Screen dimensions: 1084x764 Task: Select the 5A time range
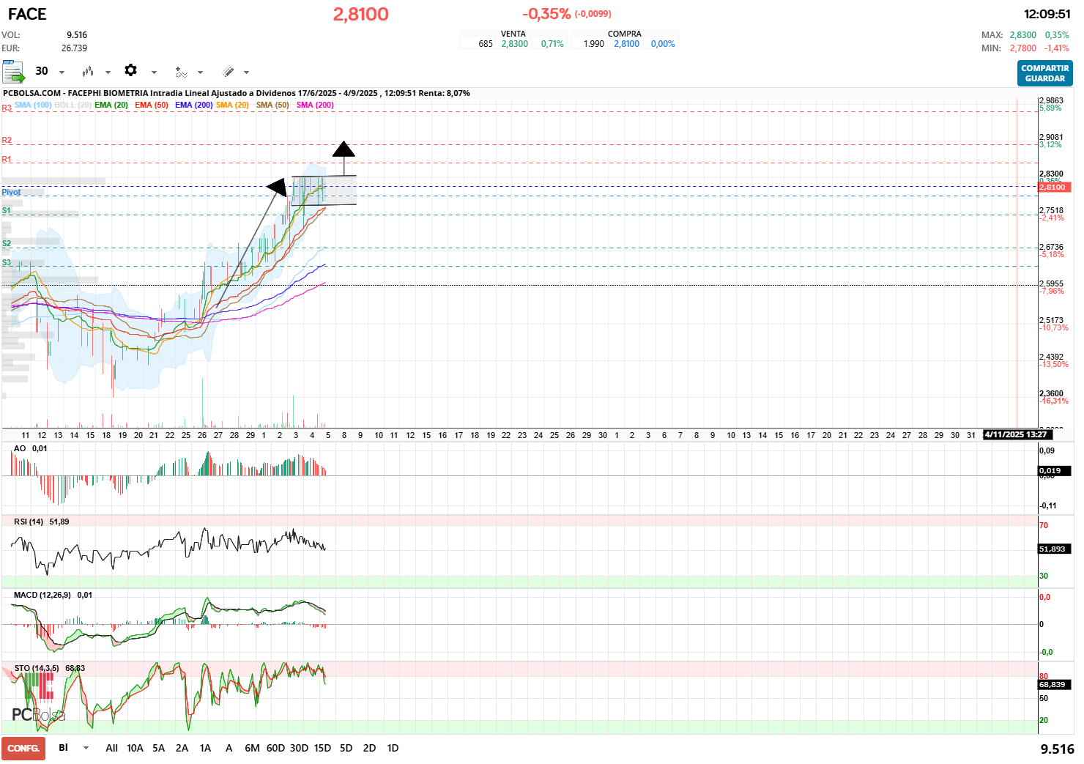click(158, 748)
